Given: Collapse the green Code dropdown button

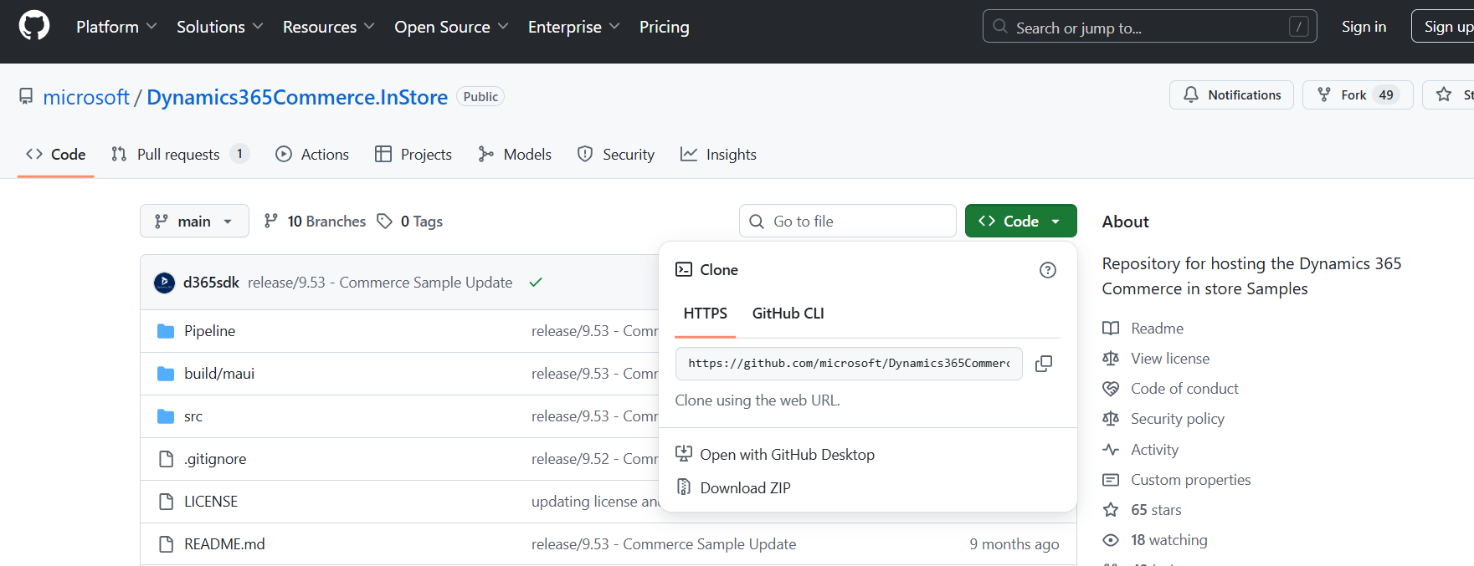Looking at the screenshot, I should (1019, 222).
